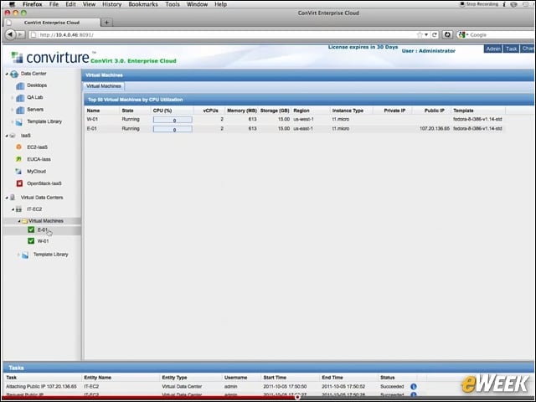536x402 pixels.
Task: Click the IT-EC2 virtual data center icon
Action: click(18, 209)
